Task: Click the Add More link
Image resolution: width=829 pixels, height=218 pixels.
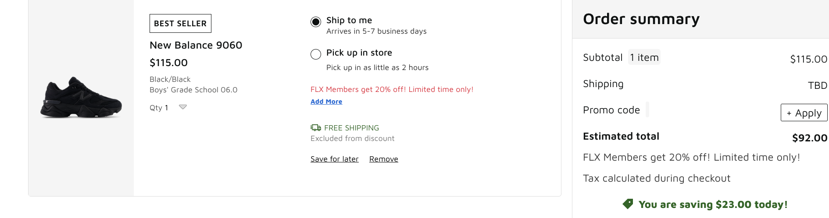Action: tap(326, 102)
